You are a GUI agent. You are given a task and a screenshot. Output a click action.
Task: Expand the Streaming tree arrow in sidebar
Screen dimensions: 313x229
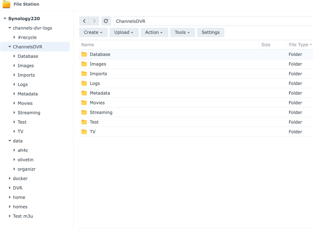pyautogui.click(x=14, y=113)
